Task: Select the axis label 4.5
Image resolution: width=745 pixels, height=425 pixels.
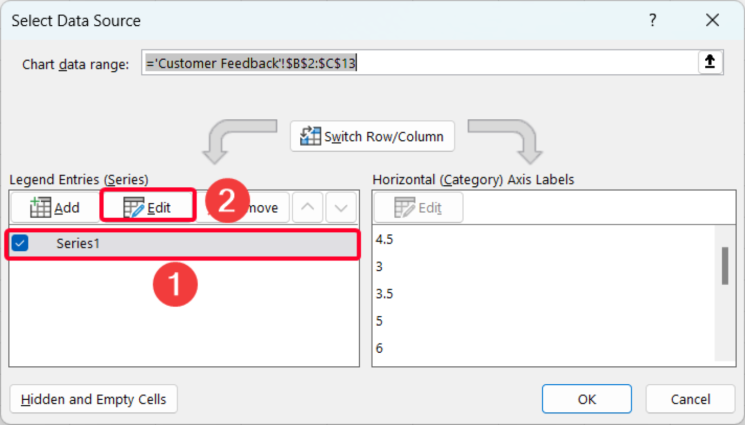Action: [384, 239]
